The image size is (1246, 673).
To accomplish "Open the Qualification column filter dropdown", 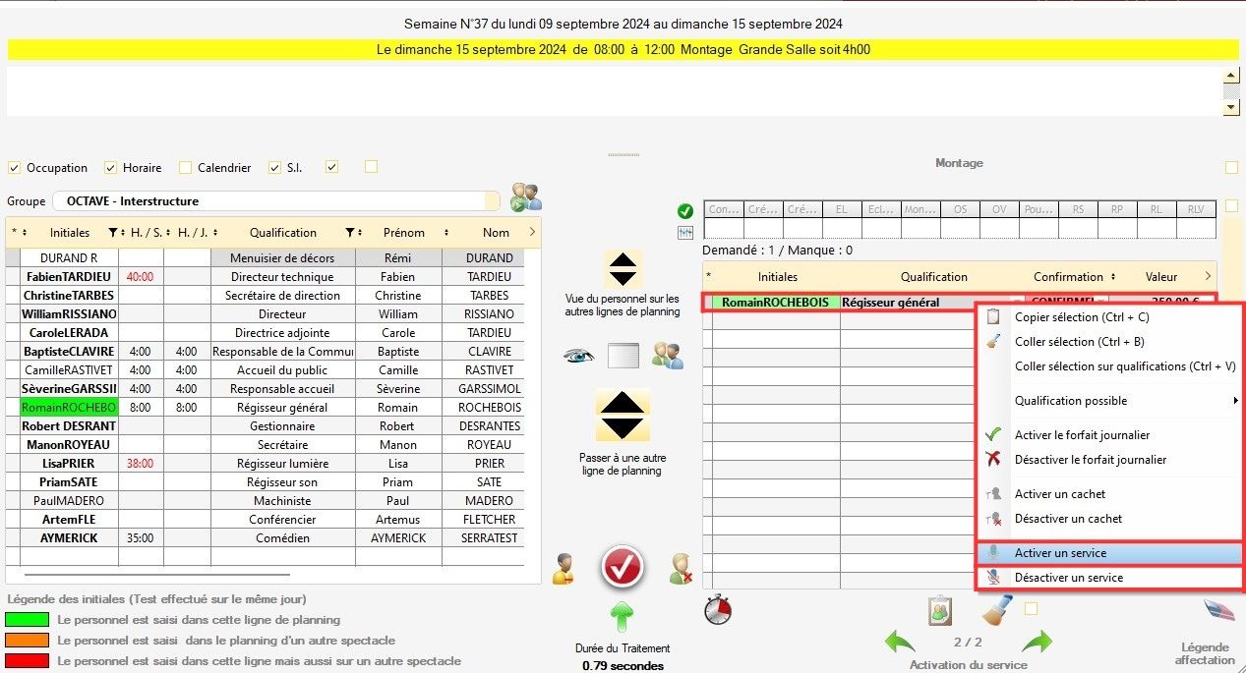I will [x=349, y=233].
